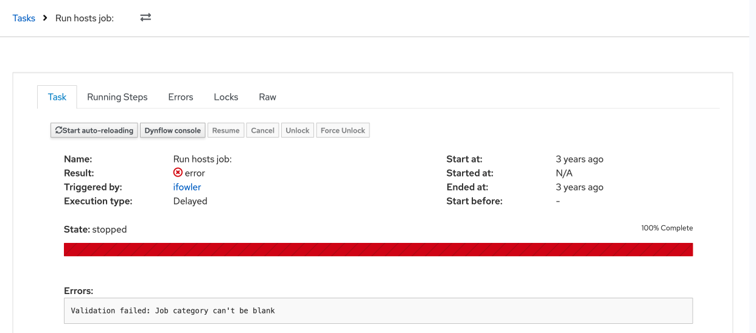Image resolution: width=756 pixels, height=333 pixels.
Task: Click the reload icon on Start auto-reloading
Action: (58, 130)
